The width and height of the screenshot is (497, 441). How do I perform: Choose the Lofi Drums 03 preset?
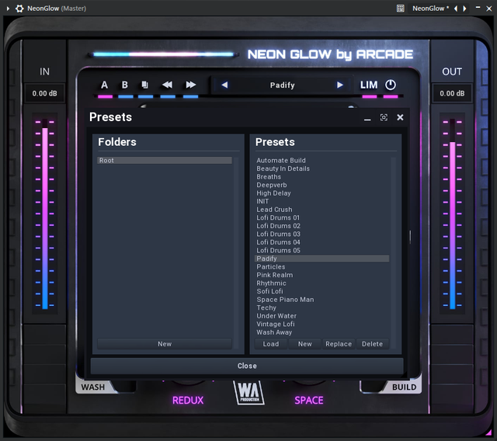278,234
